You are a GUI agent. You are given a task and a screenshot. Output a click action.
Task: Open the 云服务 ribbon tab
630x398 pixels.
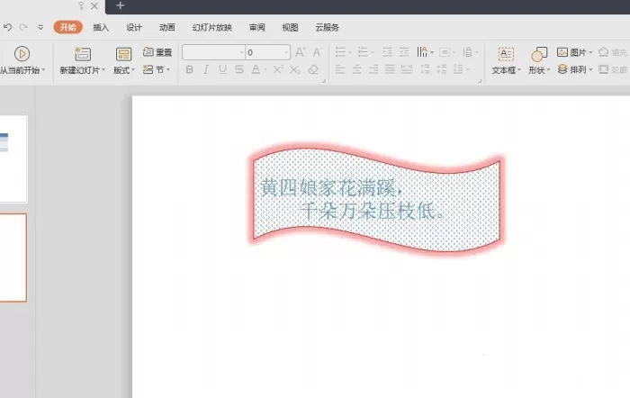coord(327,27)
